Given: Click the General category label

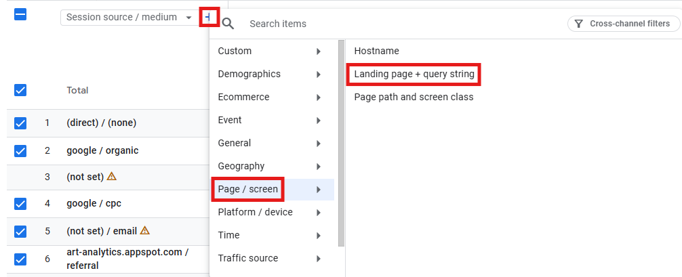Looking at the screenshot, I should [x=235, y=143].
